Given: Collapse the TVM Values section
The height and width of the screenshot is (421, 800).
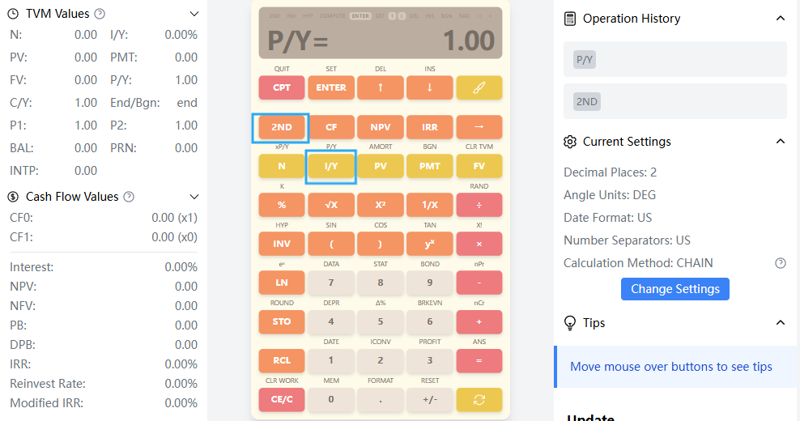Looking at the screenshot, I should [194, 14].
